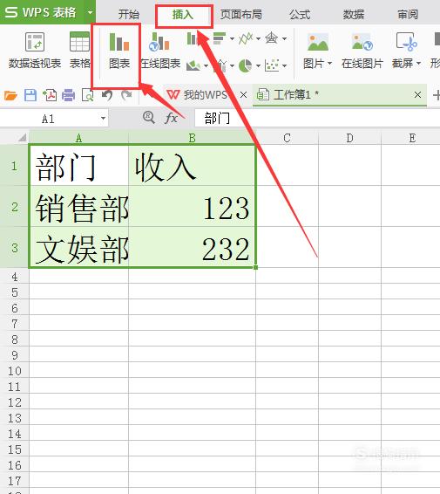Insert a picture (图片)
The image size is (440, 494).
point(318,51)
